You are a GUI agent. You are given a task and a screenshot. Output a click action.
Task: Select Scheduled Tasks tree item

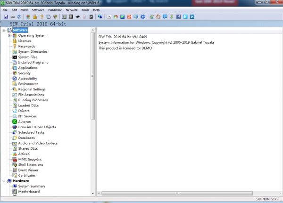pyautogui.click(x=31, y=132)
